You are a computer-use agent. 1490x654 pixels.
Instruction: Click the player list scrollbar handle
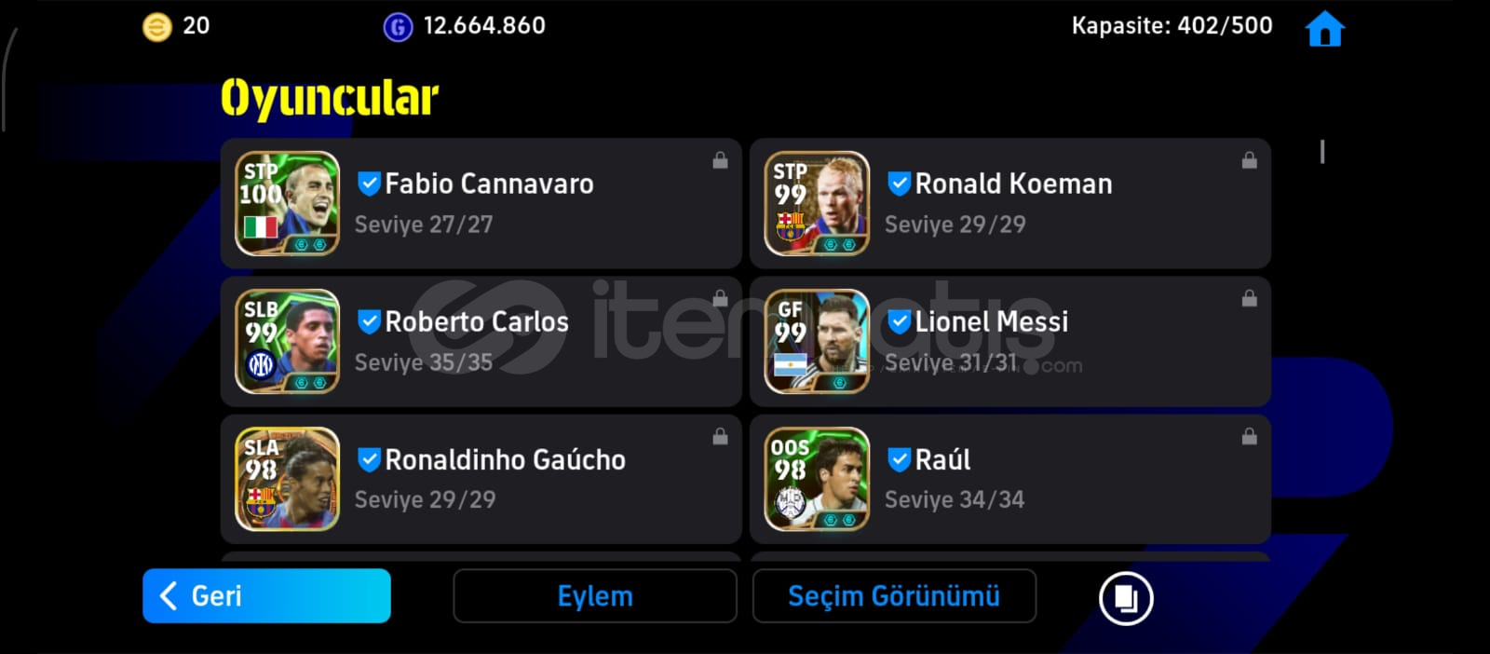point(1322,152)
